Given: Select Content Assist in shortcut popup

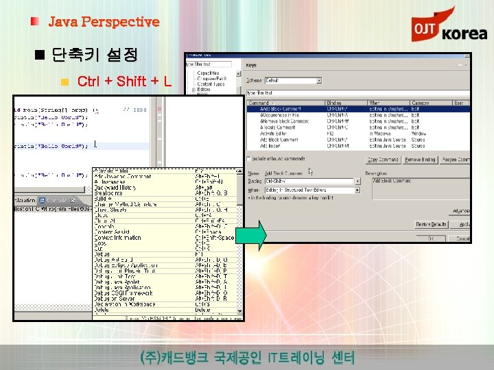Looking at the screenshot, I should 165,232.
